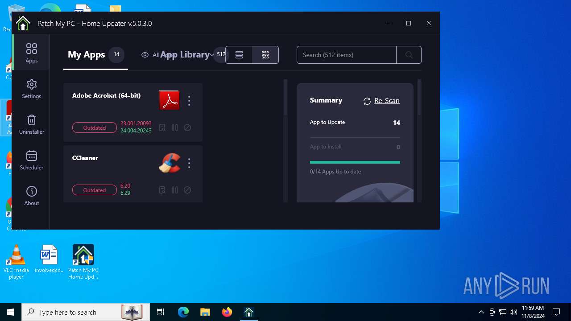This screenshot has height=321, width=571.
Task: Click Adobe Acrobat's block/ignore icon
Action: 187,128
